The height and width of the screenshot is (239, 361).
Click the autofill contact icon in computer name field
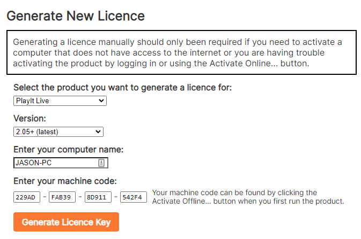point(101,163)
